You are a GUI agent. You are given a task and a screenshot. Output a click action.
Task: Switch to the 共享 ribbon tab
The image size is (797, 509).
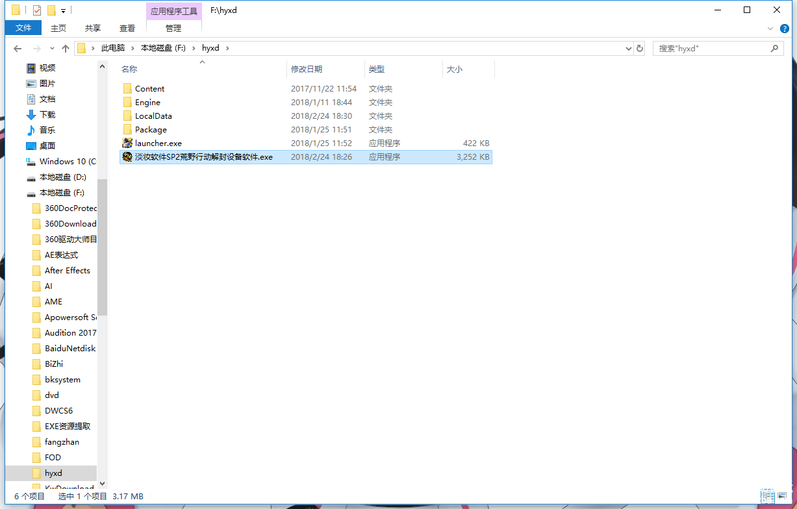point(93,28)
